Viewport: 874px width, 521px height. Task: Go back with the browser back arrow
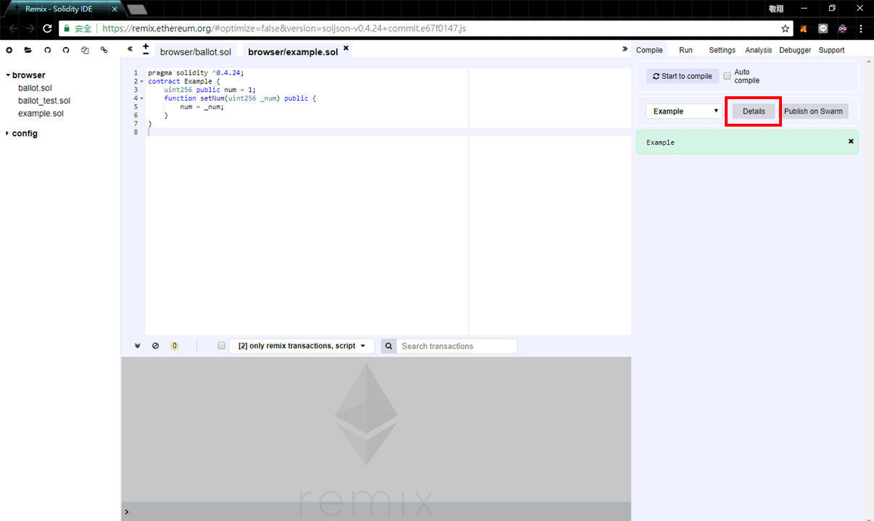click(x=12, y=28)
